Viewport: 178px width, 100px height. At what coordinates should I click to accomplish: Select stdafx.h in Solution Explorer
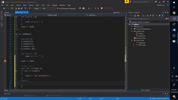[x=141, y=34]
